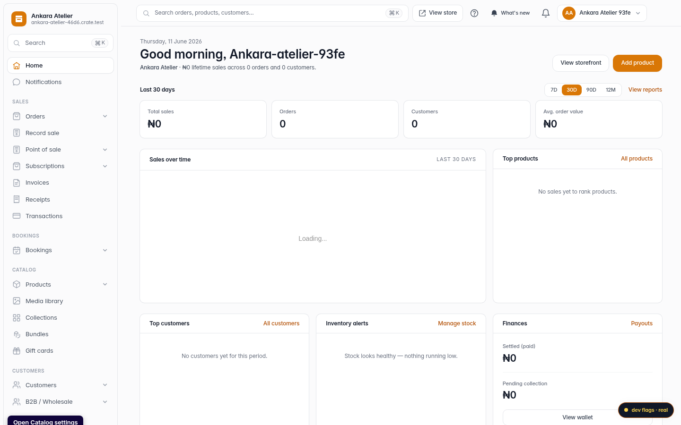Expand the Point of sale chevron

(105, 150)
